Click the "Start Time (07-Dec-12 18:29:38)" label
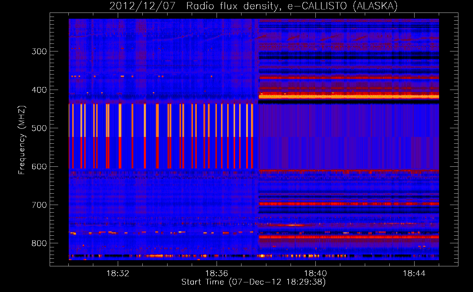This screenshot has height=292, width=473. click(x=253, y=282)
